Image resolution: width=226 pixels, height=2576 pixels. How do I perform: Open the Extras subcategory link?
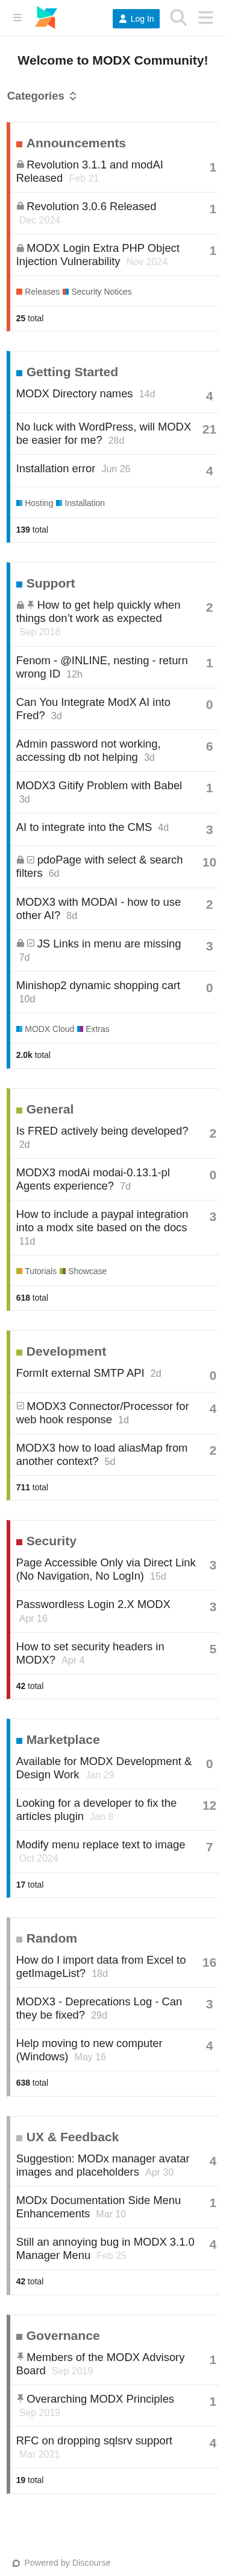94,1029
